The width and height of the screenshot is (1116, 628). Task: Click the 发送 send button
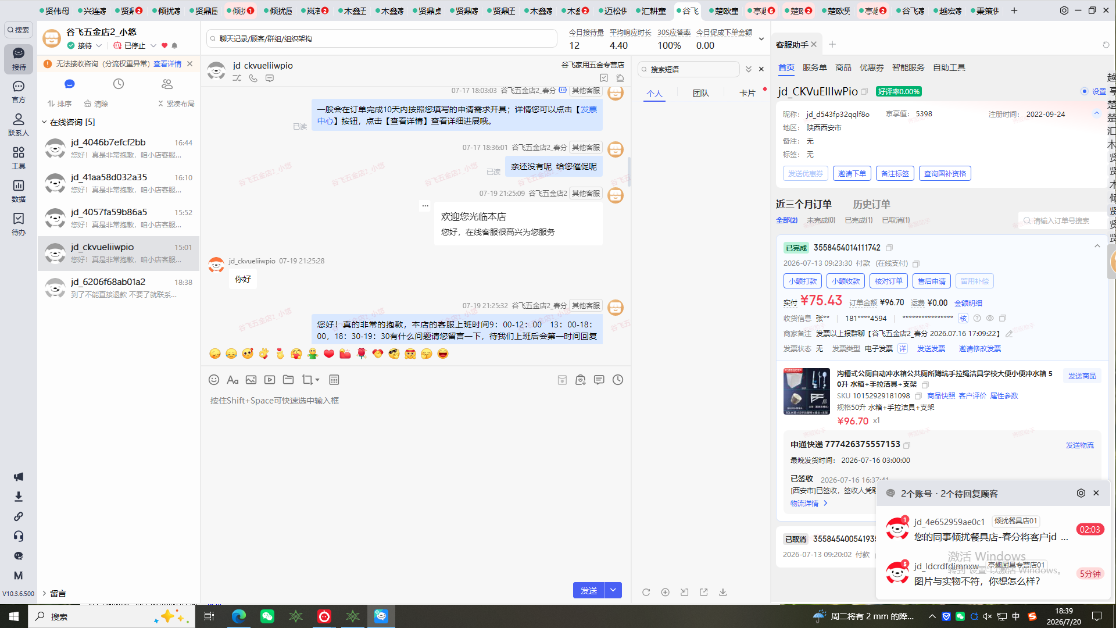coord(589,590)
